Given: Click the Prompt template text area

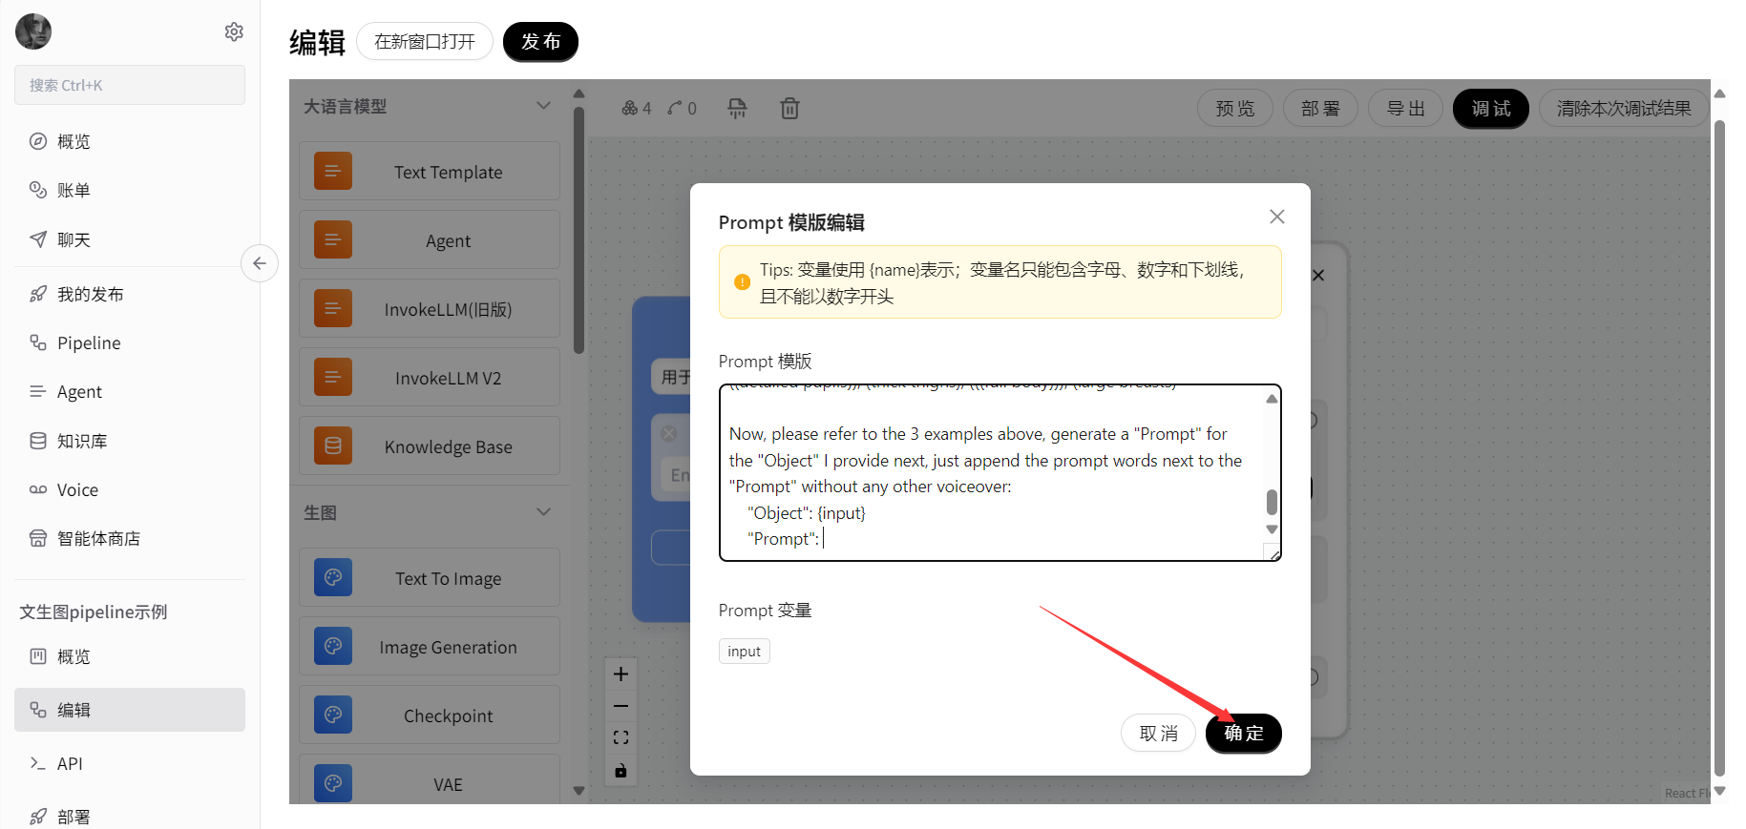Looking at the screenshot, I should [993, 473].
